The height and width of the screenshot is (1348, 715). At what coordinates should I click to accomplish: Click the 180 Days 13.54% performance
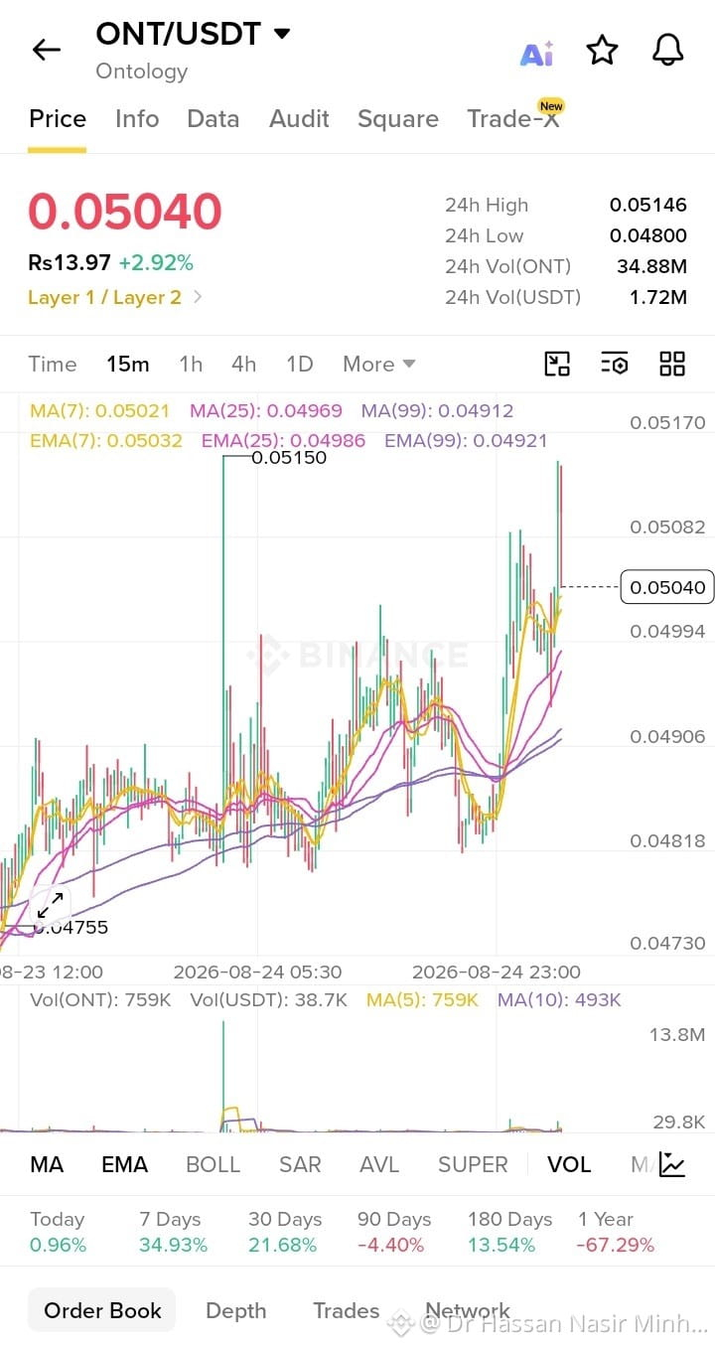click(x=509, y=1232)
